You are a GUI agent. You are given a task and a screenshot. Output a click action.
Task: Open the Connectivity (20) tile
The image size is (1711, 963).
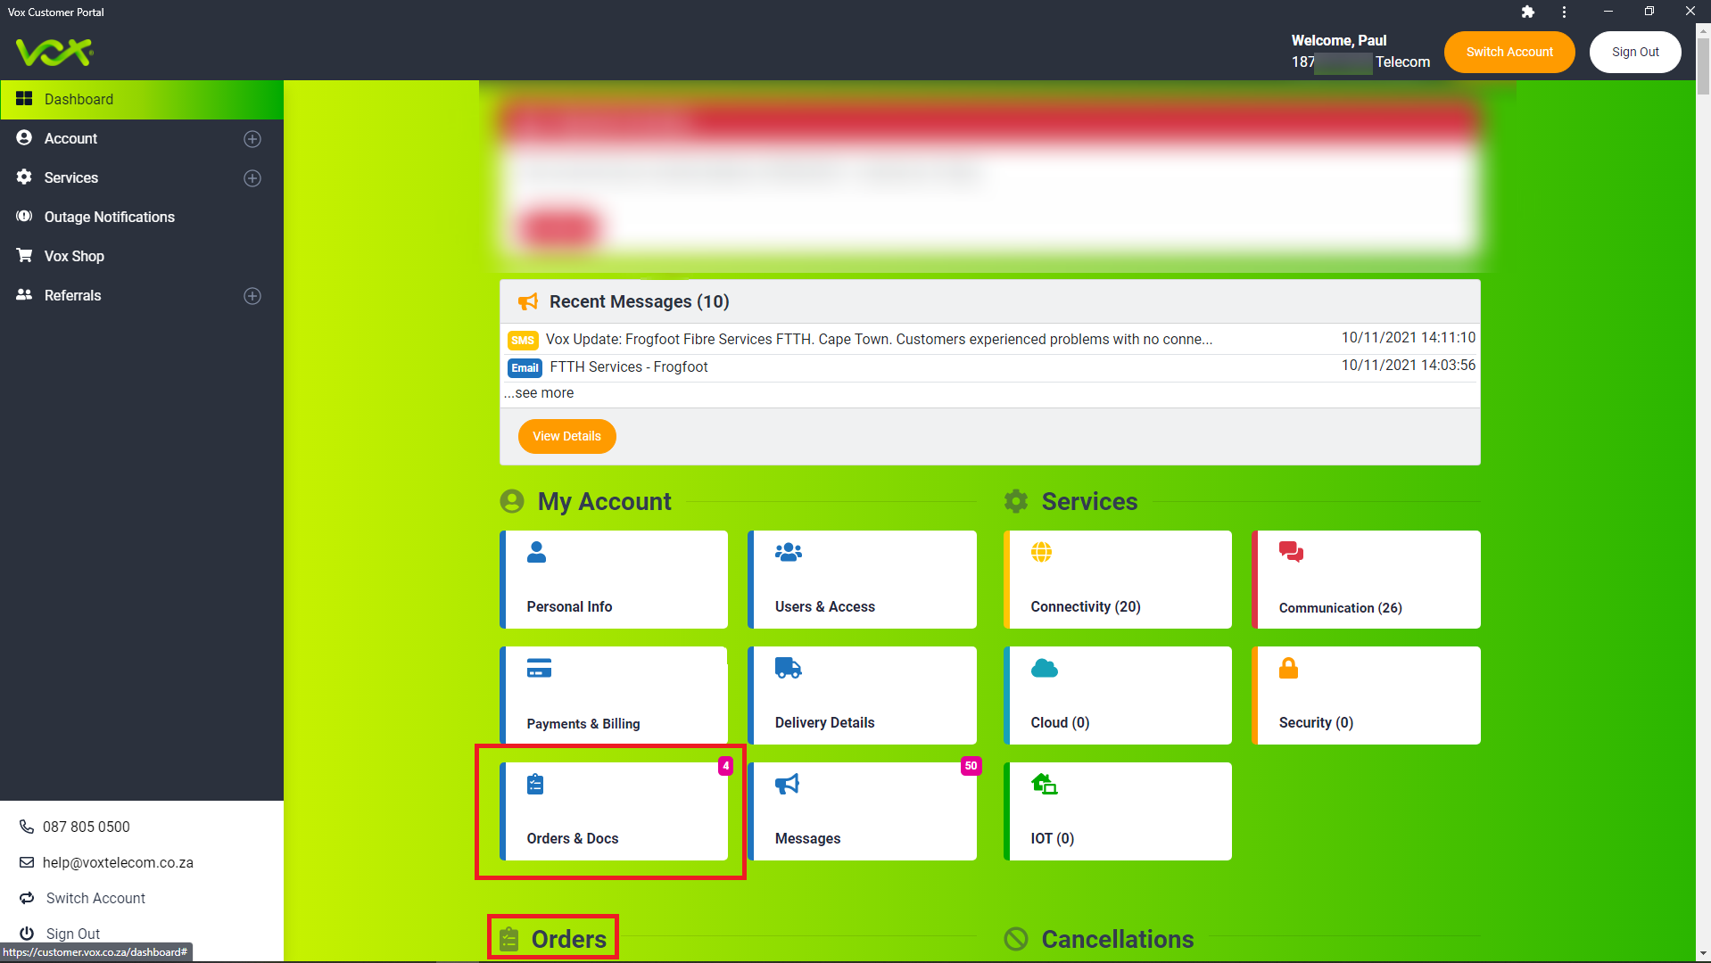pyautogui.click(x=1118, y=580)
